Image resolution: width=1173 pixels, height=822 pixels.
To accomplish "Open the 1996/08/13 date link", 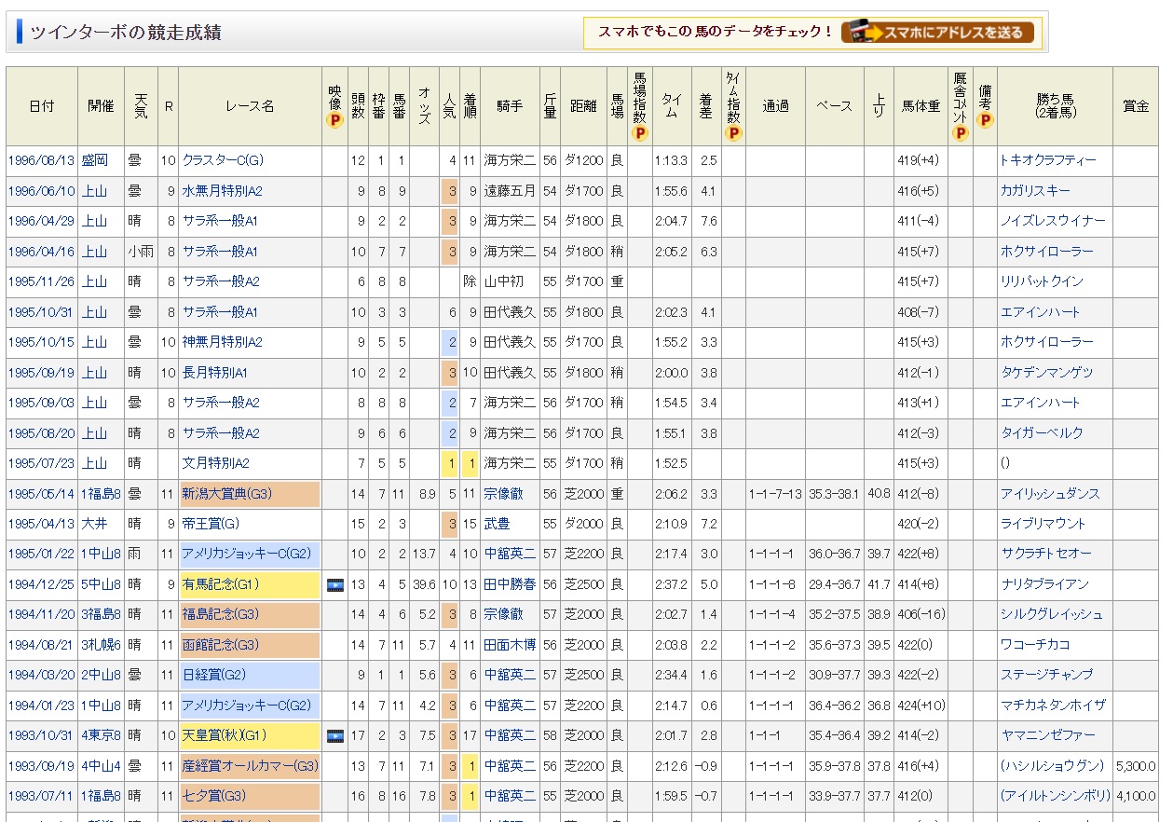I will pos(41,160).
